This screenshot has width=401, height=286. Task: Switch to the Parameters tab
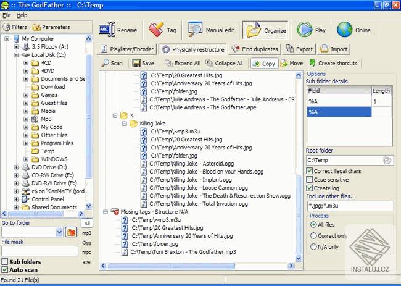tap(51, 27)
